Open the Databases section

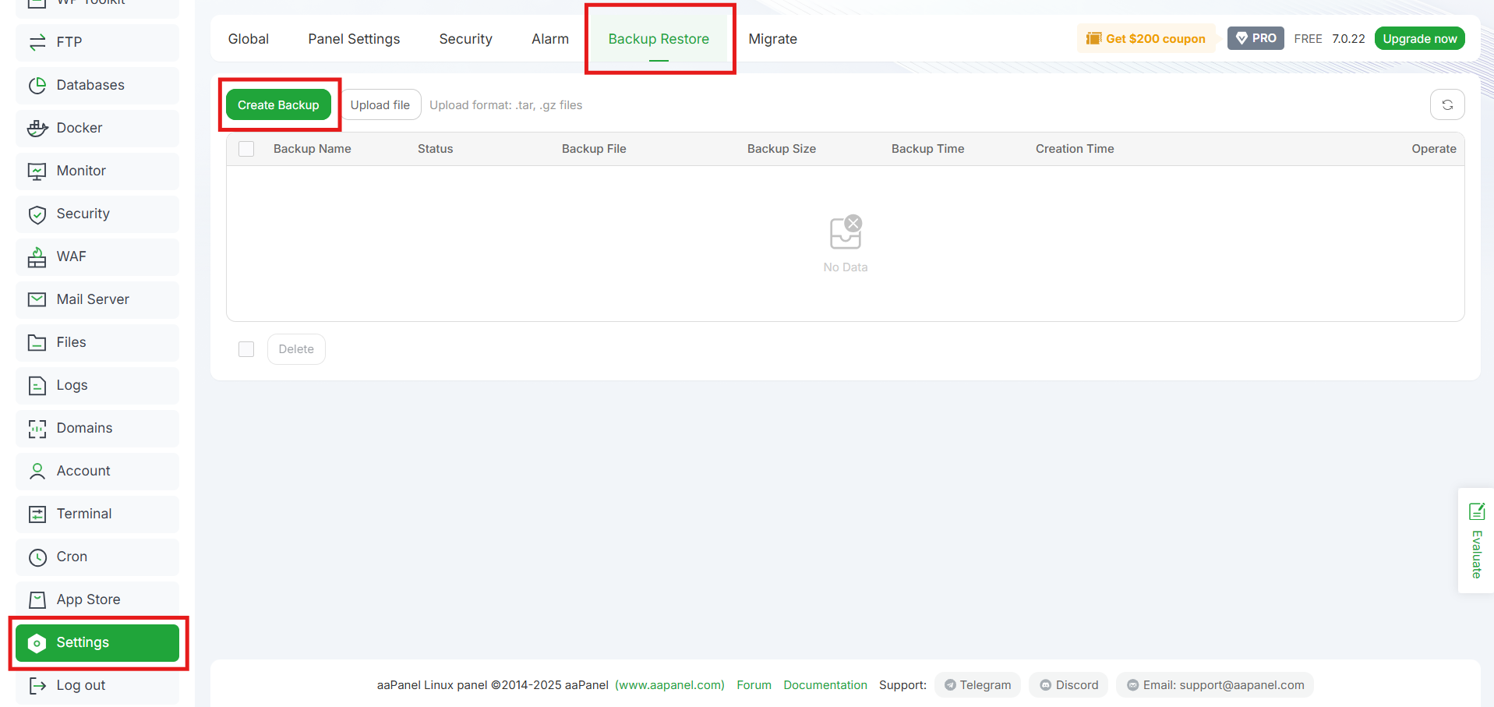click(90, 85)
